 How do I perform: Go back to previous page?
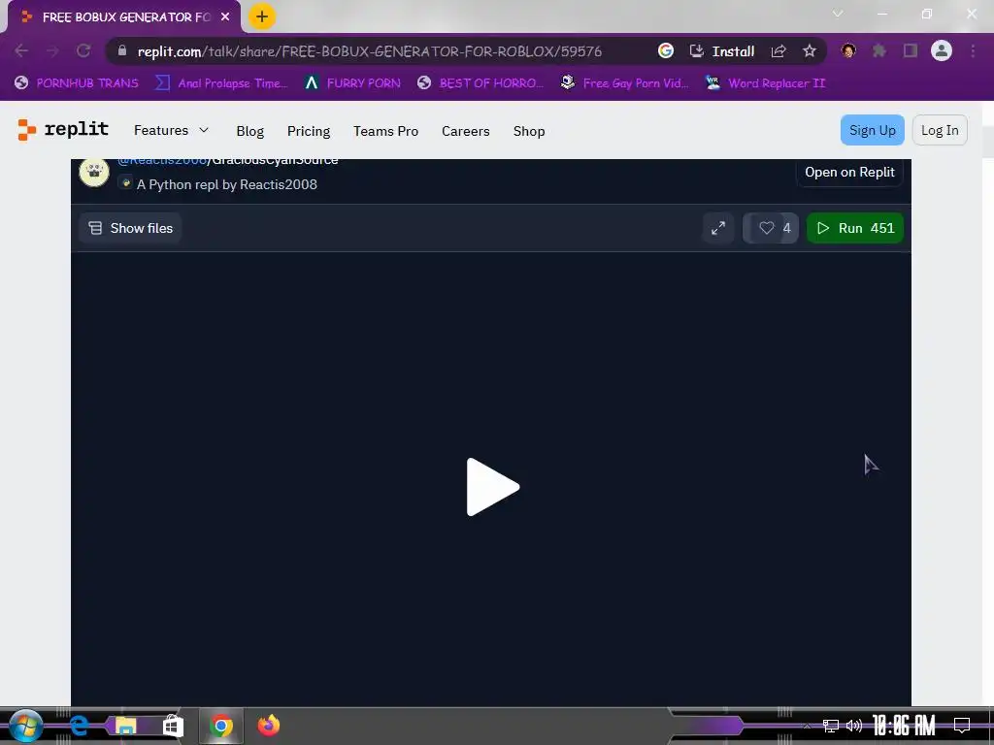coord(21,50)
